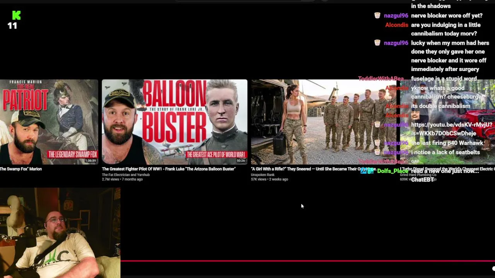The width and height of the screenshot is (495, 278).
Task: Click the streamer webcam feed
Action: pyautogui.click(x=60, y=233)
